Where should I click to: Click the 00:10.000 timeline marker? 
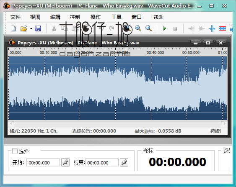click(x=48, y=53)
